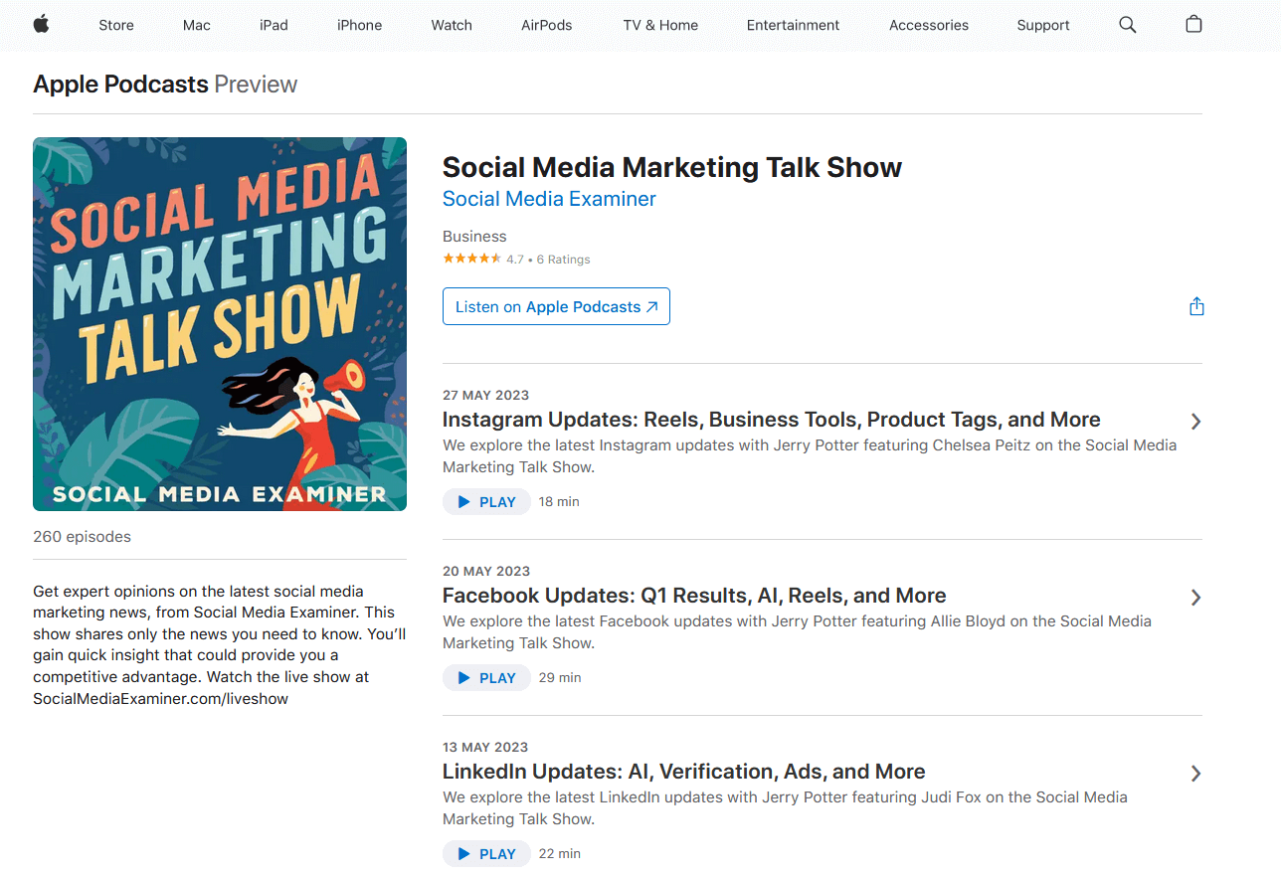The height and width of the screenshot is (879, 1281).
Task: Open the iPhone menu
Action: coord(359,26)
